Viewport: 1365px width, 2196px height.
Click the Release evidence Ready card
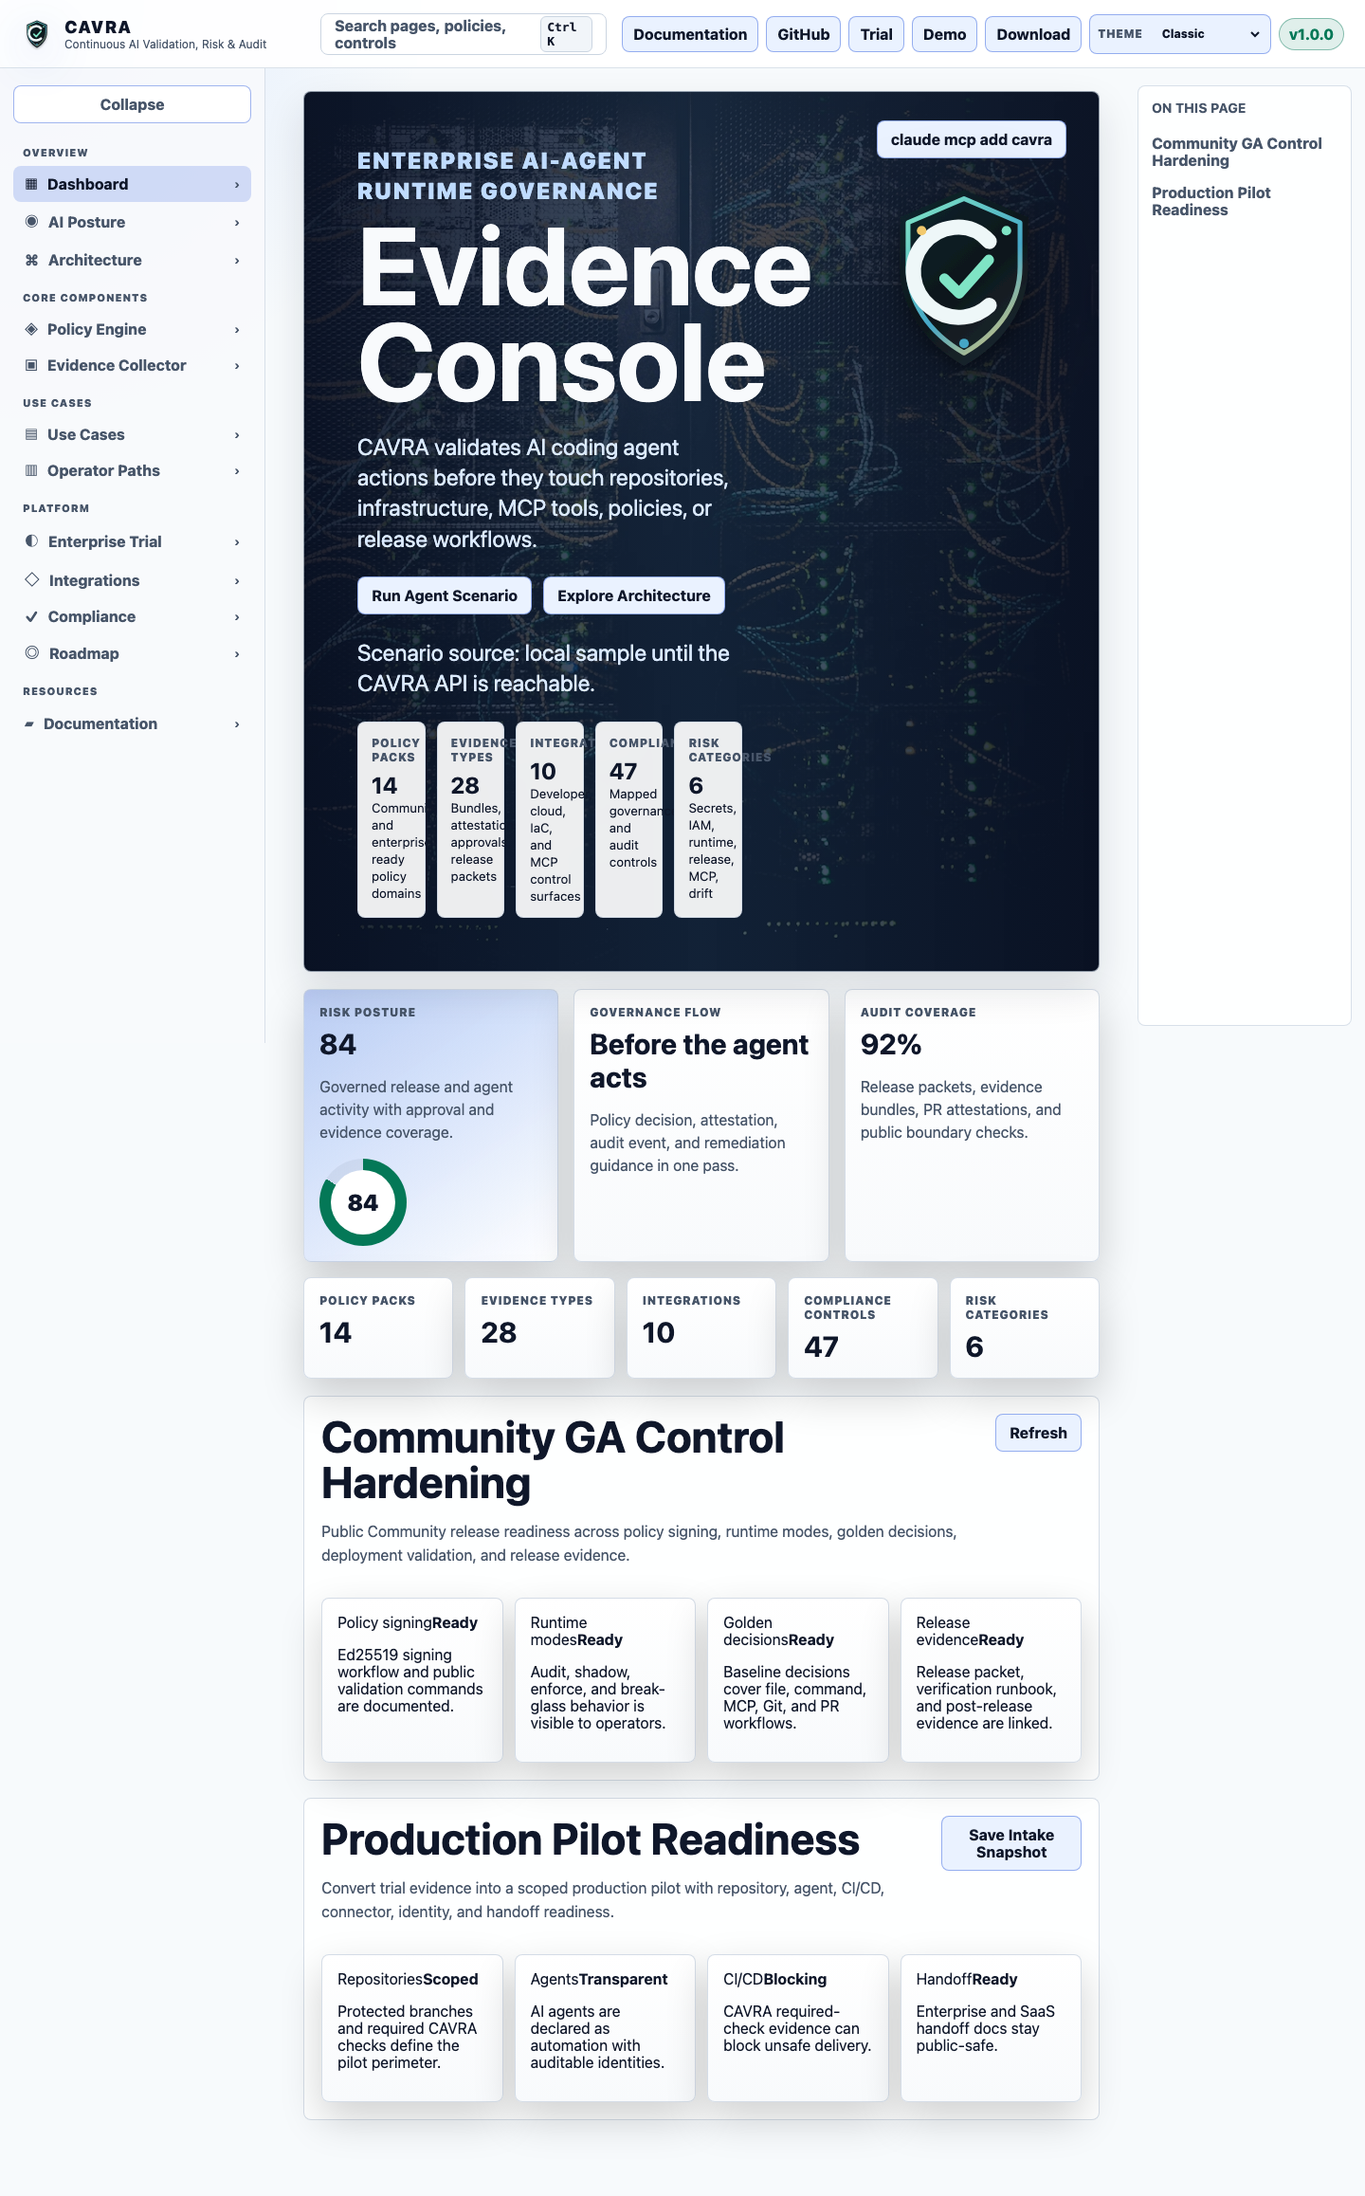coord(991,1680)
